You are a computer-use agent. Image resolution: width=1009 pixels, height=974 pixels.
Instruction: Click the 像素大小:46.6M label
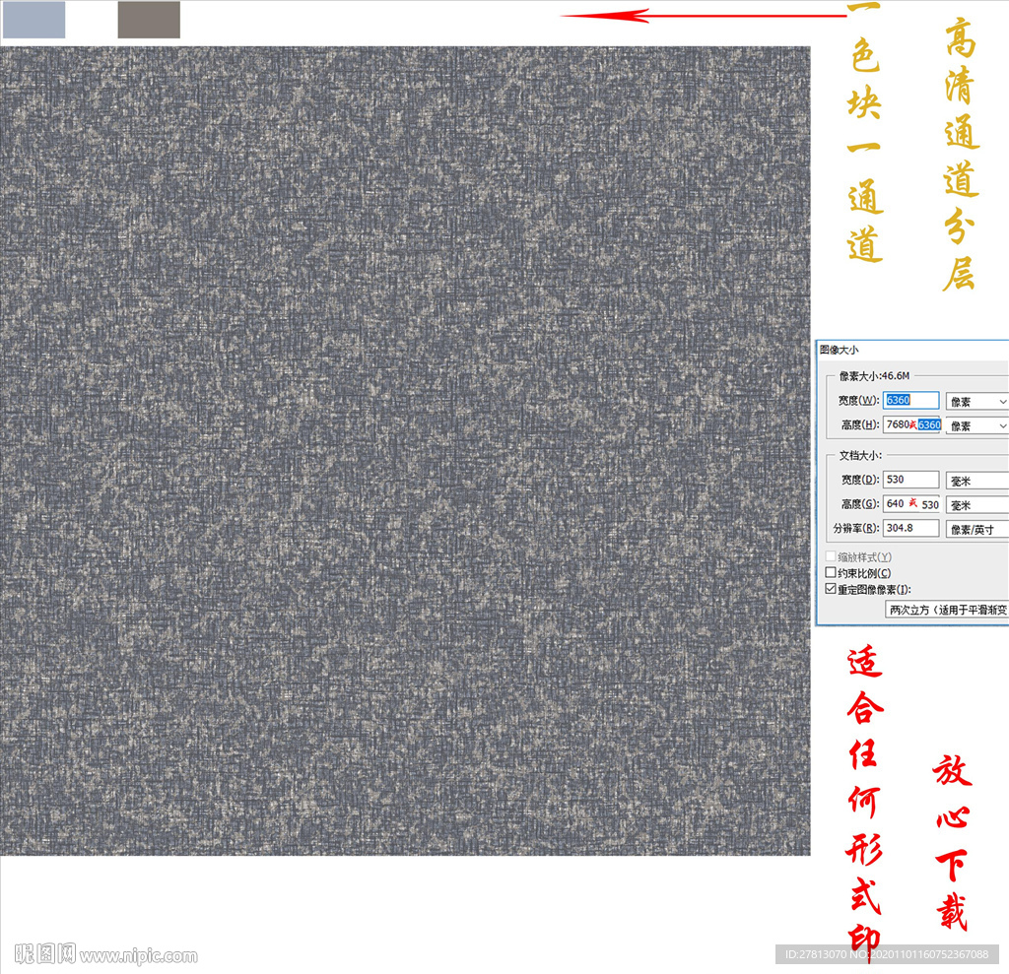pos(875,375)
